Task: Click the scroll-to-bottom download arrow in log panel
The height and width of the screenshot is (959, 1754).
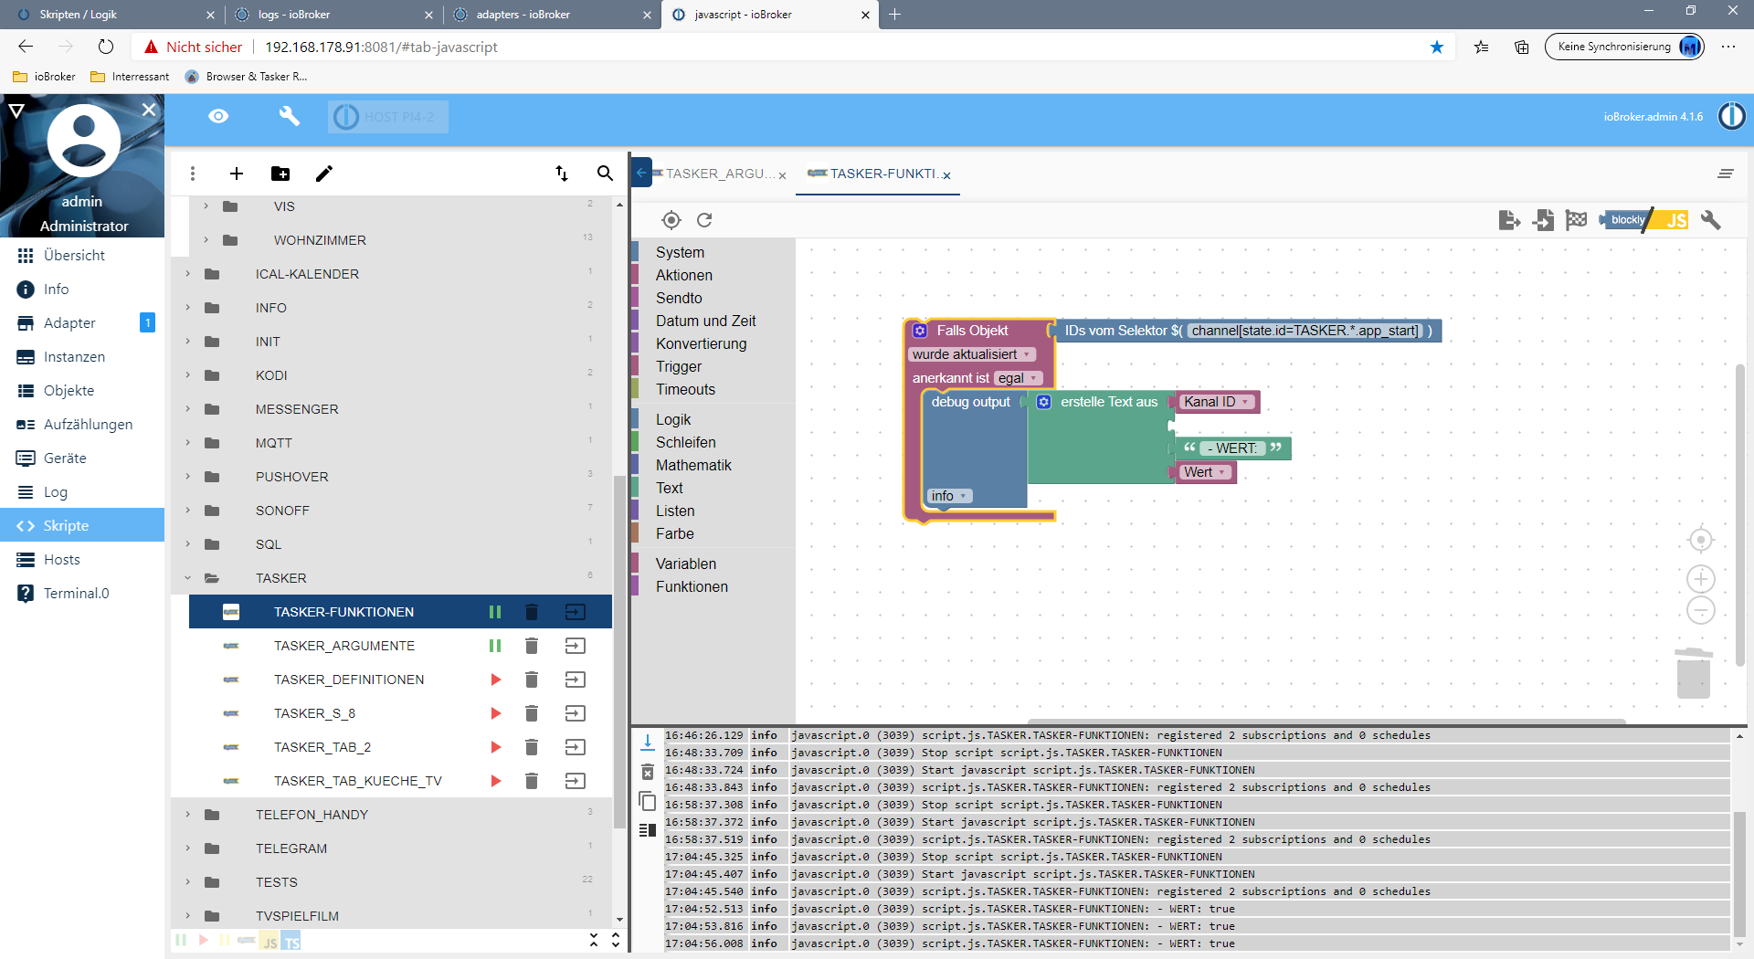Action: point(648,743)
